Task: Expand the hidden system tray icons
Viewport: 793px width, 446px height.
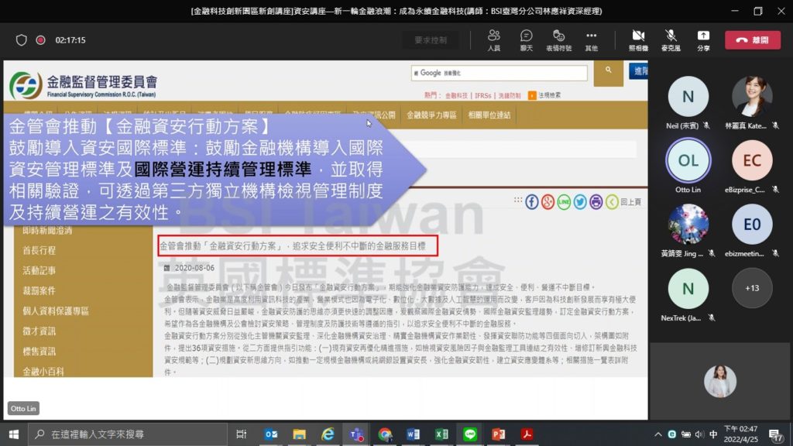Action: pyautogui.click(x=658, y=434)
